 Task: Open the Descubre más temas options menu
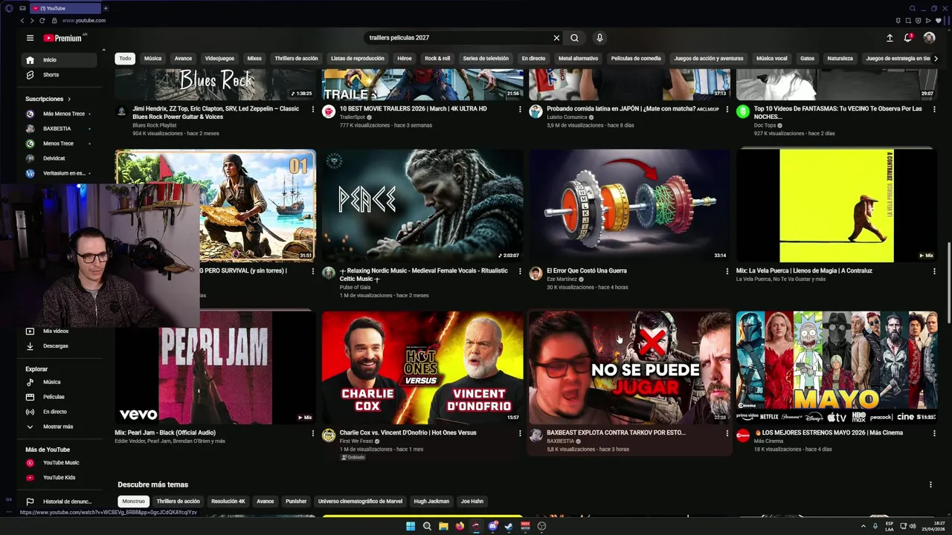coord(930,484)
